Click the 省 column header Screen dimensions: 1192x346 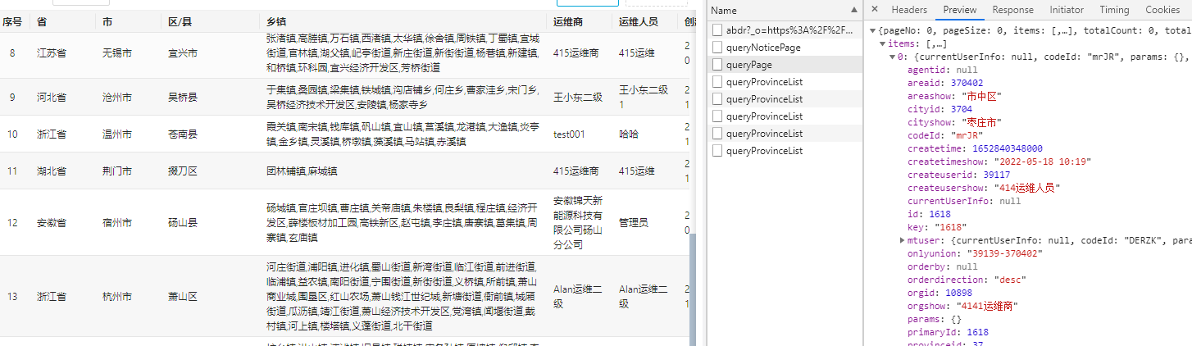click(42, 21)
